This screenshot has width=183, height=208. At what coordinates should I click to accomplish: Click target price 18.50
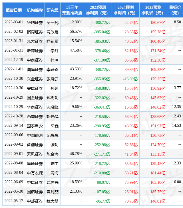pyautogui.click(x=176, y=22)
